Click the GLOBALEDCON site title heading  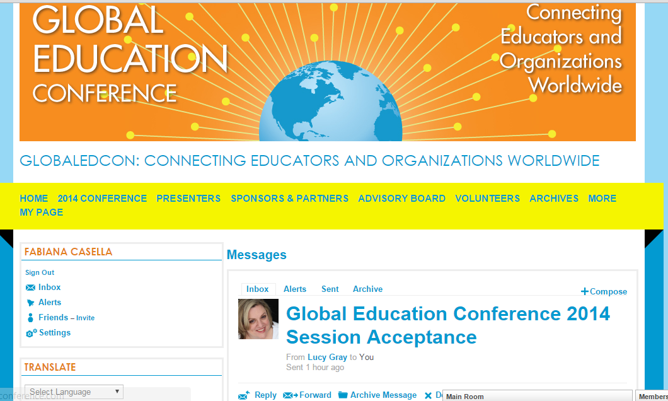(309, 161)
